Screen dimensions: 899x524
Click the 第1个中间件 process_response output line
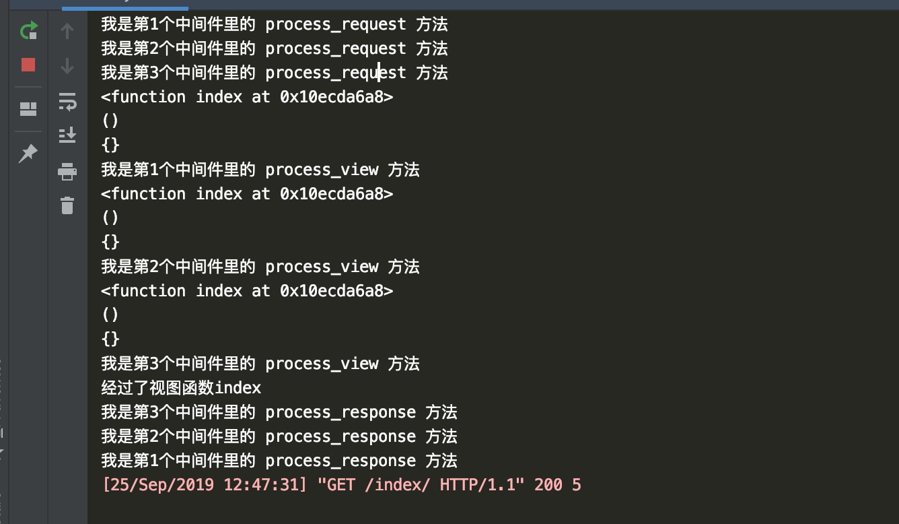click(279, 461)
